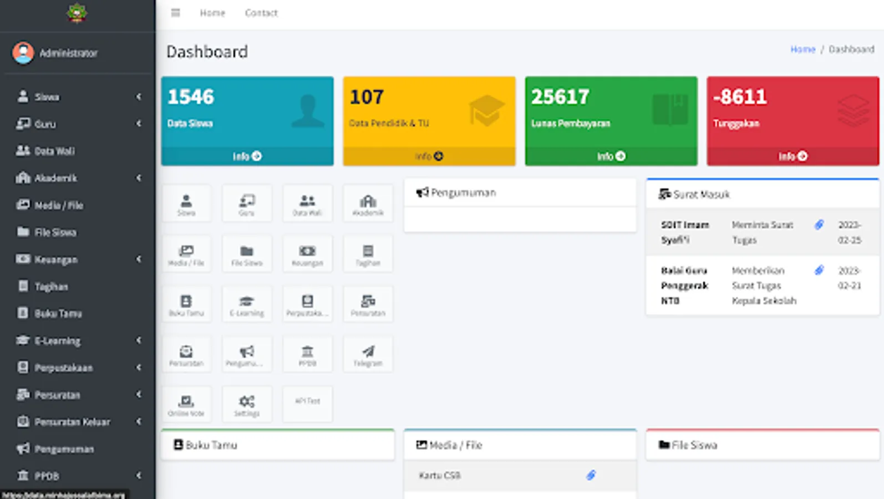The image size is (884, 499).
Task: Click the 107 educator count
Action: [x=367, y=97]
